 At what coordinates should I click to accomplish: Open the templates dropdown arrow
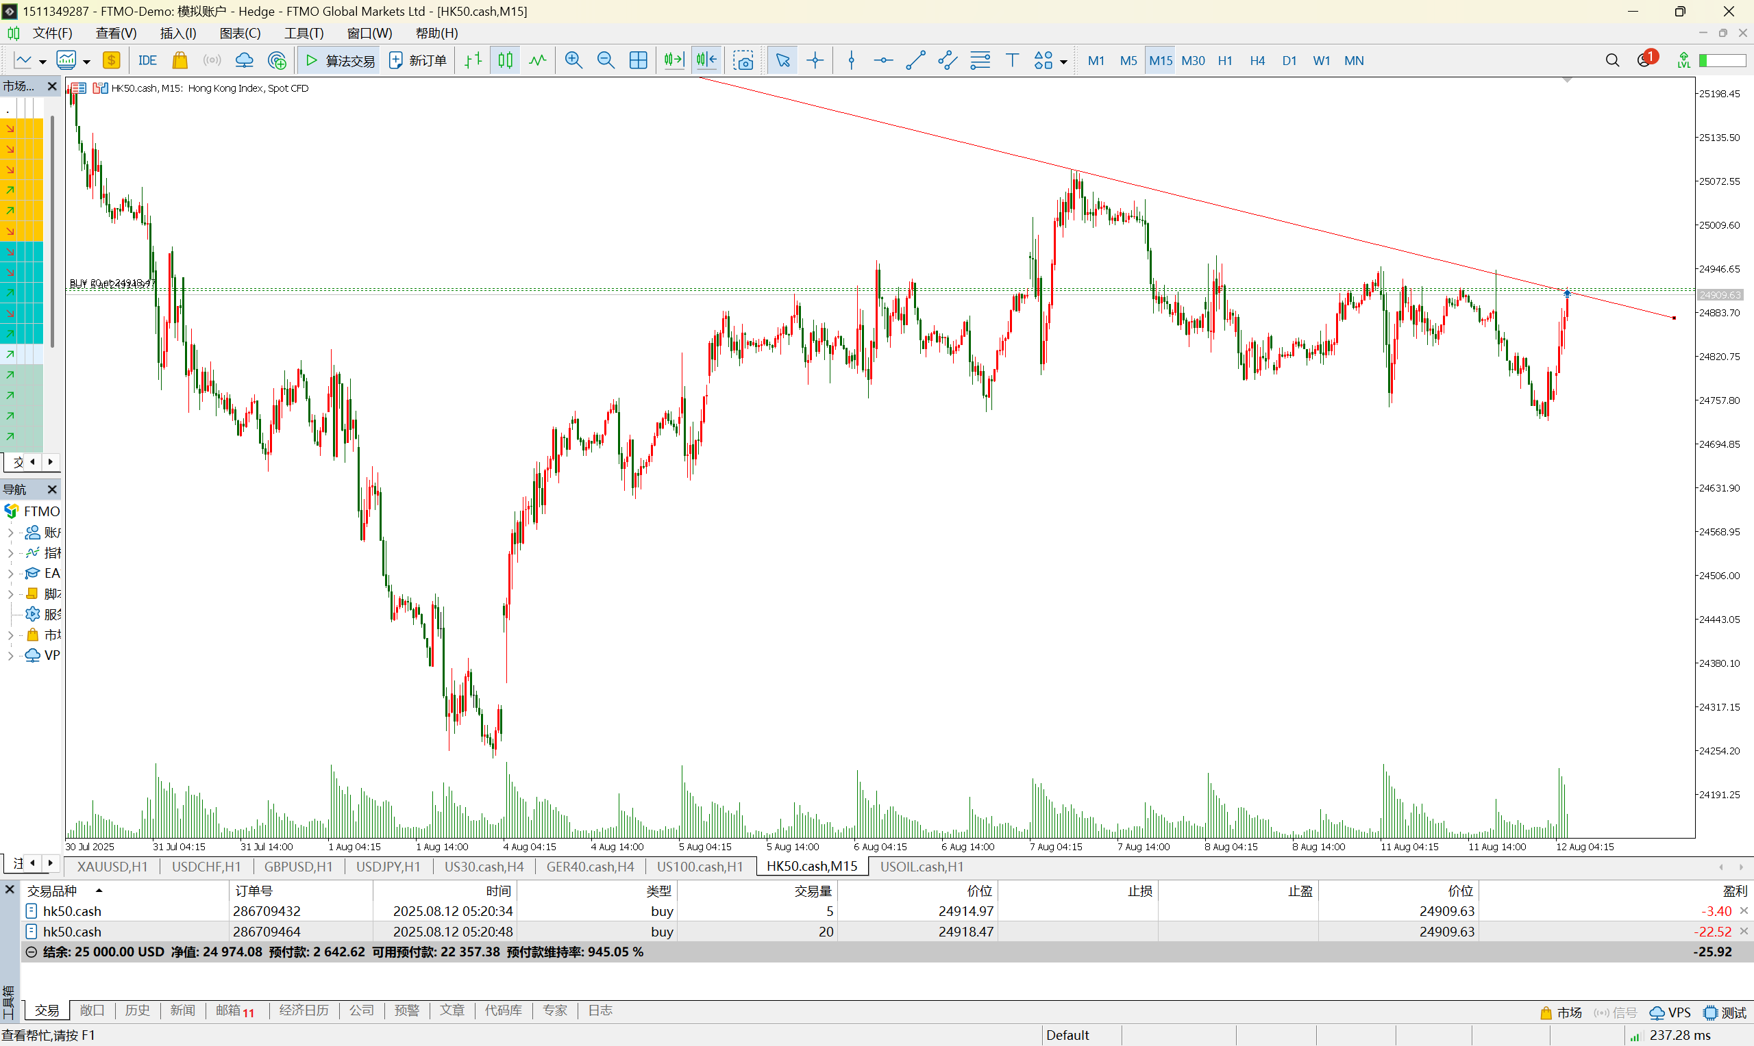click(x=87, y=62)
